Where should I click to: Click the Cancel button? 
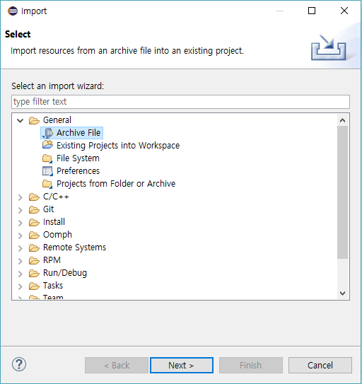pyautogui.click(x=320, y=365)
